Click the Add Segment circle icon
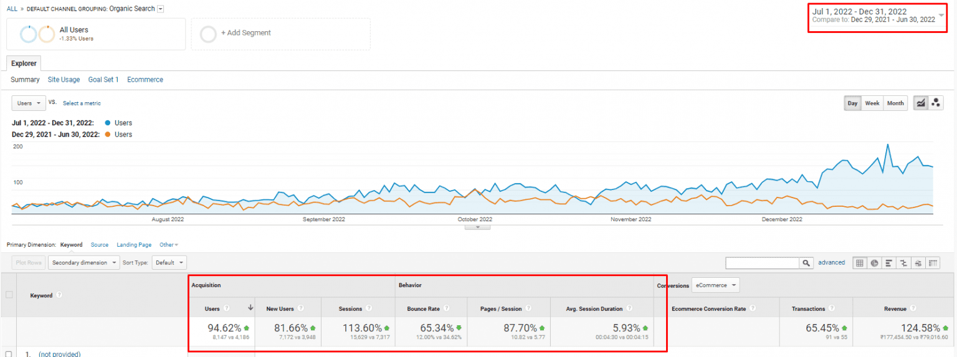The width and height of the screenshot is (957, 357). coord(208,33)
